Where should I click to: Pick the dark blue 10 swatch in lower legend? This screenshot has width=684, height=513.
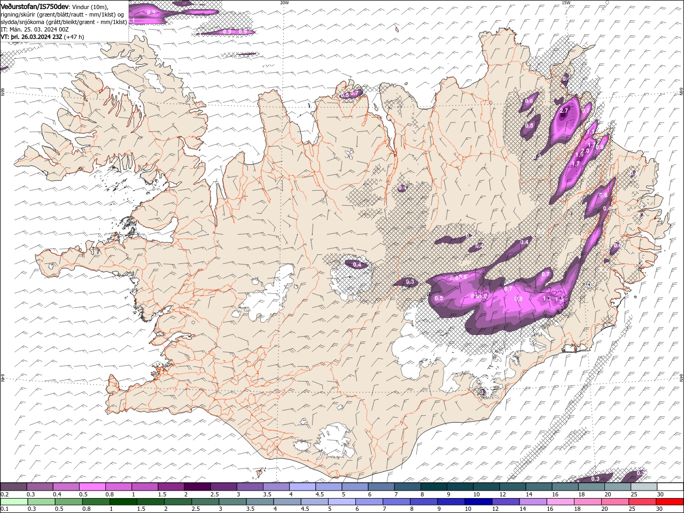478,502
